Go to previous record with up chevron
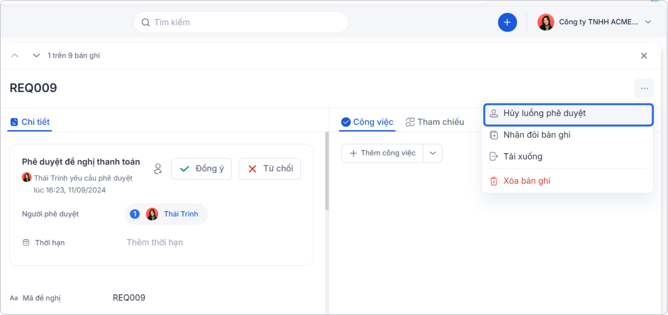This screenshot has width=668, height=315. tap(15, 56)
